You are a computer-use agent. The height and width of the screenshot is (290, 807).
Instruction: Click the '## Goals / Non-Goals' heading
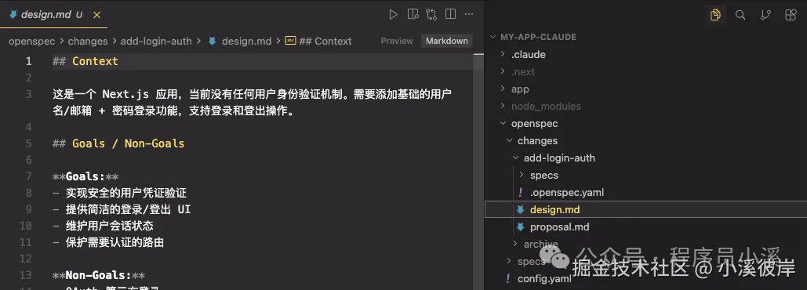118,143
